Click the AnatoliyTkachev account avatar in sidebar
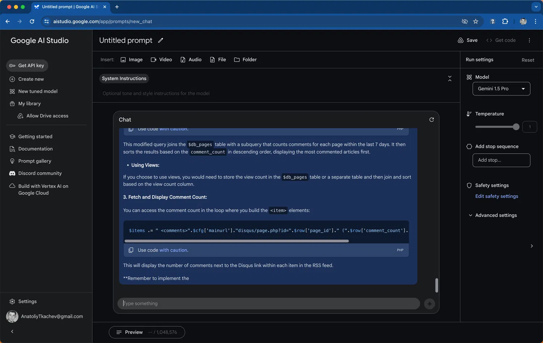The image size is (543, 343). [x=12, y=317]
